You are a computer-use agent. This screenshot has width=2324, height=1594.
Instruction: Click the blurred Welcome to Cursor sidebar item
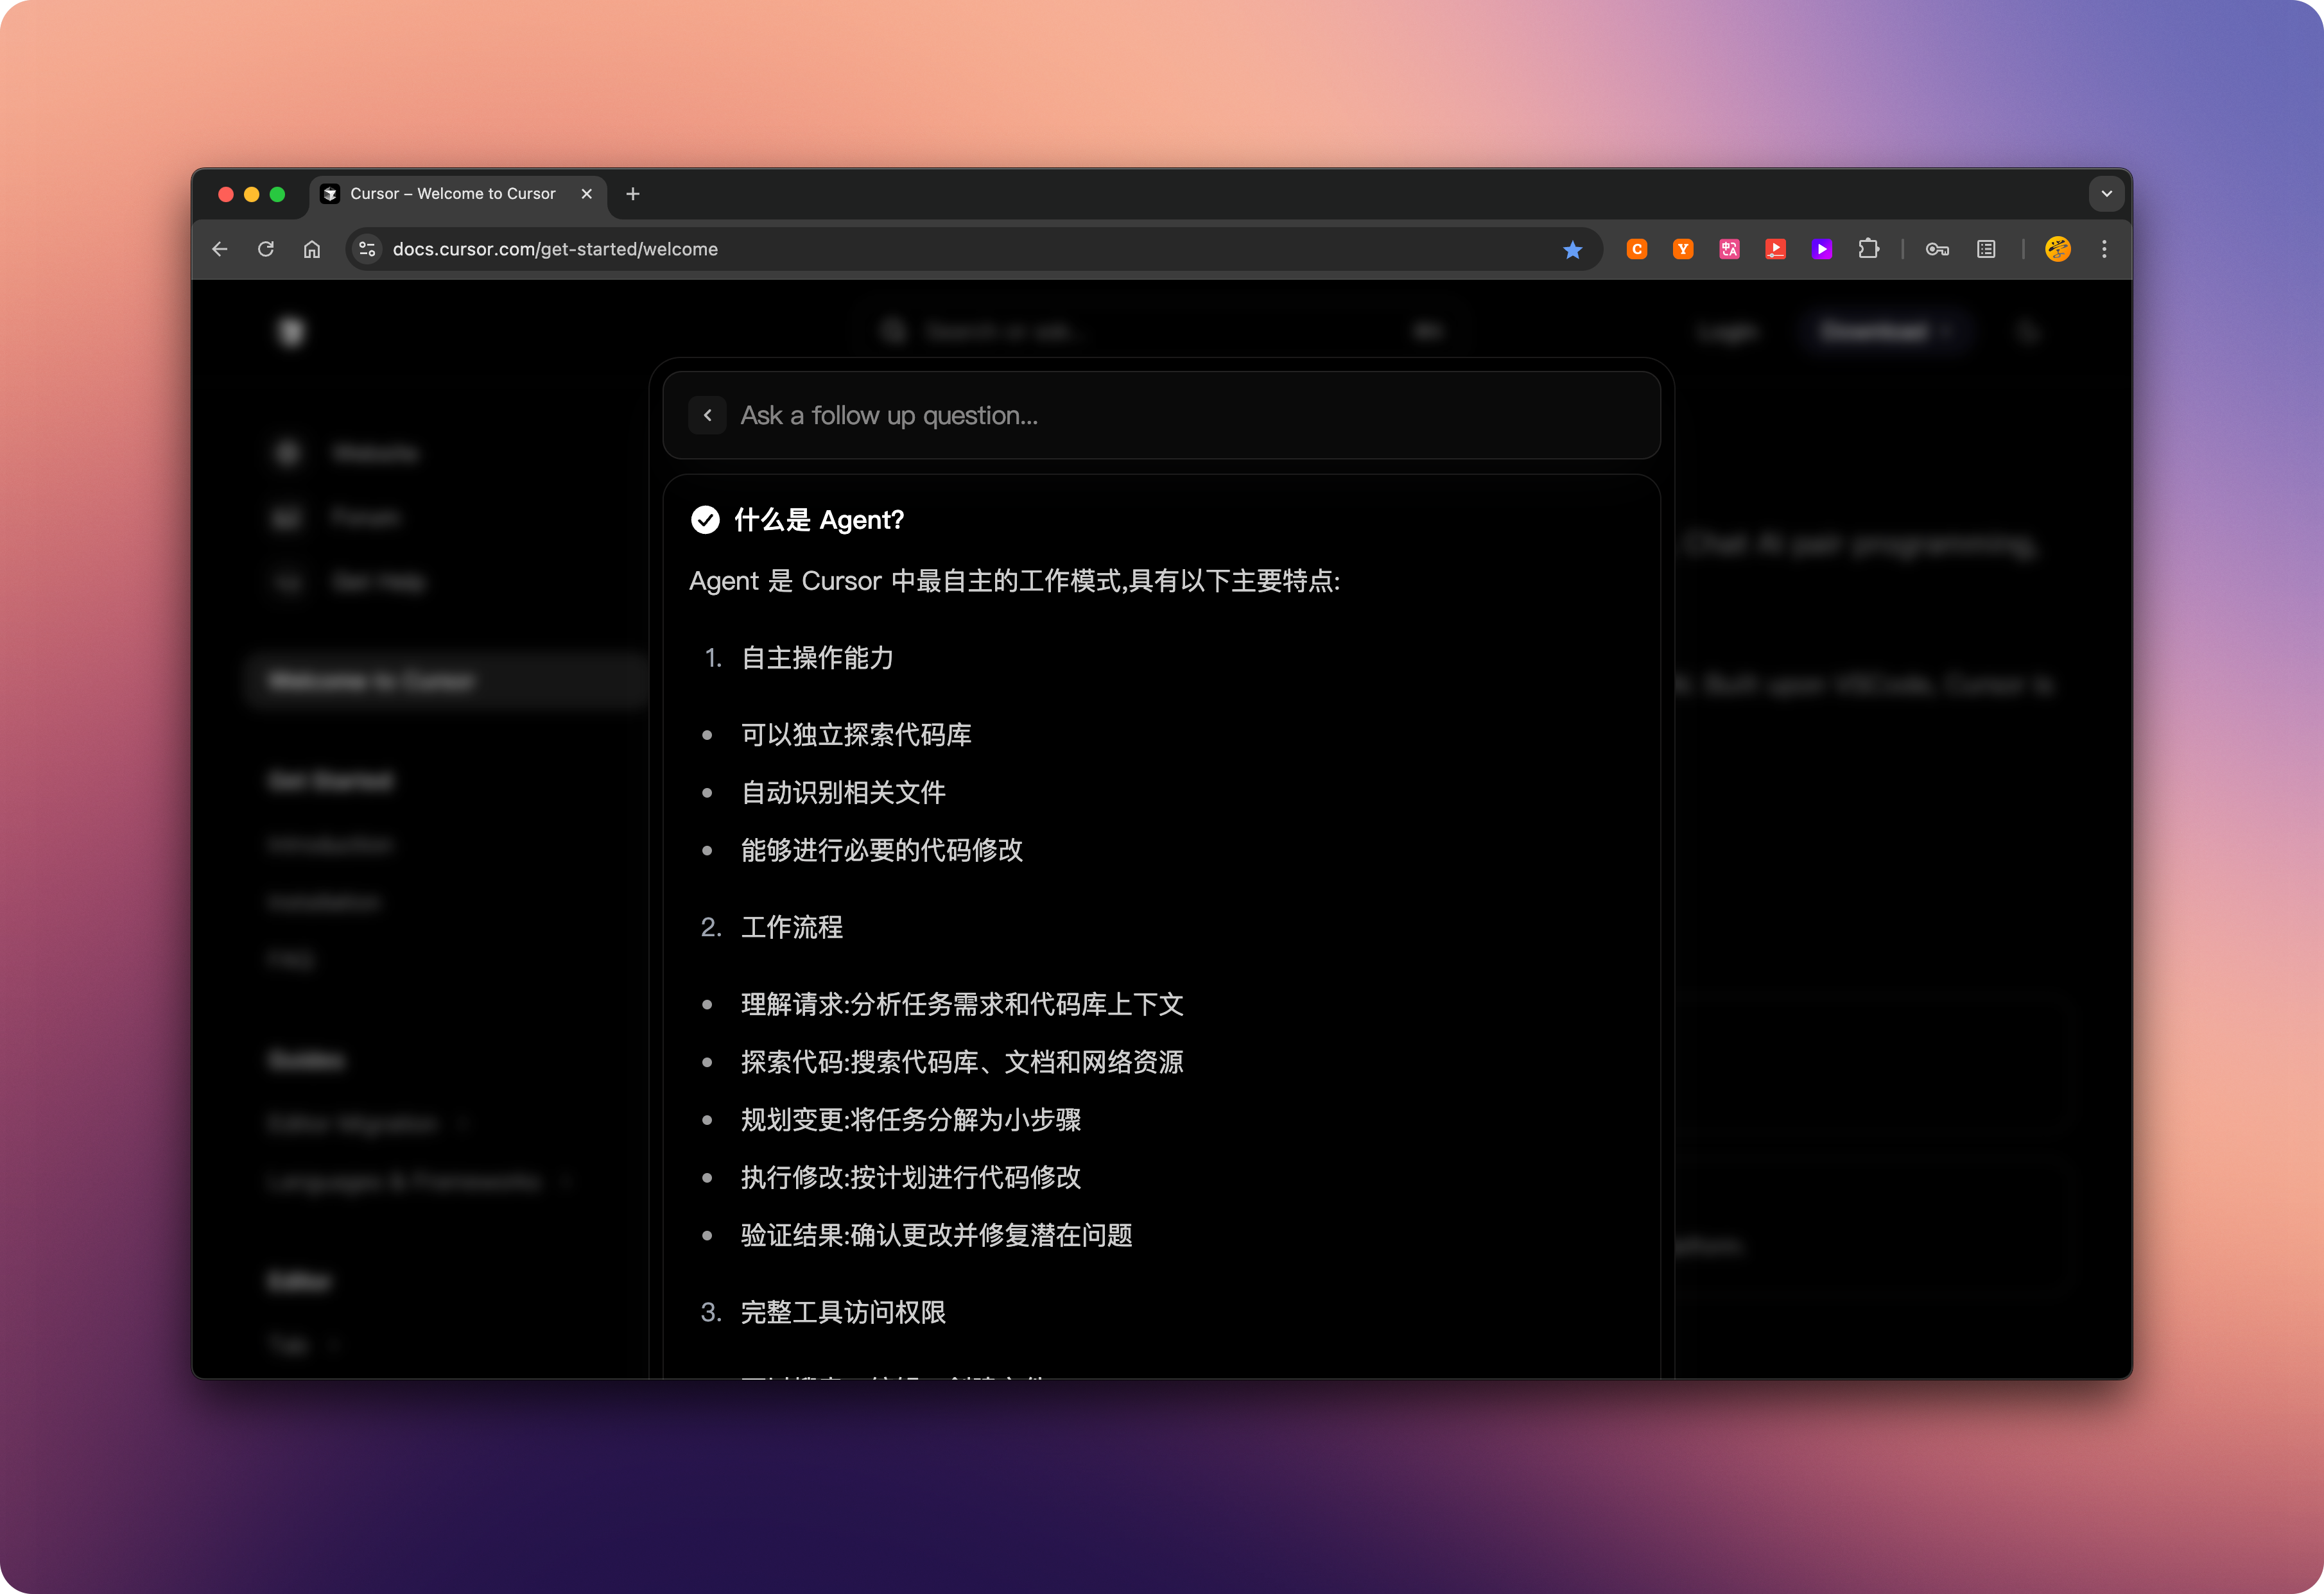click(446, 681)
